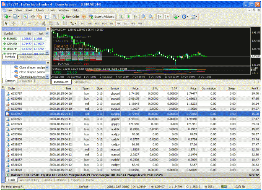Image resolution: width=262 pixels, height=190 pixels.
Task: Switch timeframe to W1
Action: (133, 24)
